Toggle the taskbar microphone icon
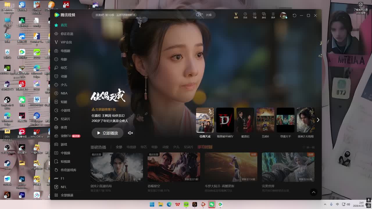This screenshot has width=372, height=209. (331, 204)
